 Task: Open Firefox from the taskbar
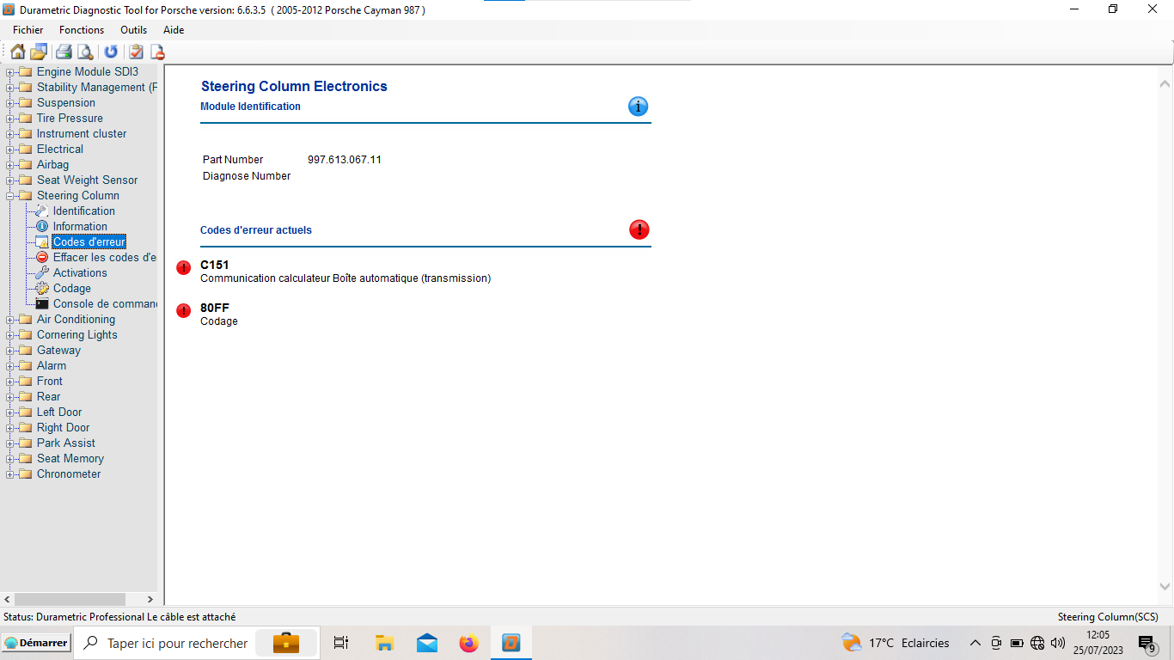pos(468,643)
